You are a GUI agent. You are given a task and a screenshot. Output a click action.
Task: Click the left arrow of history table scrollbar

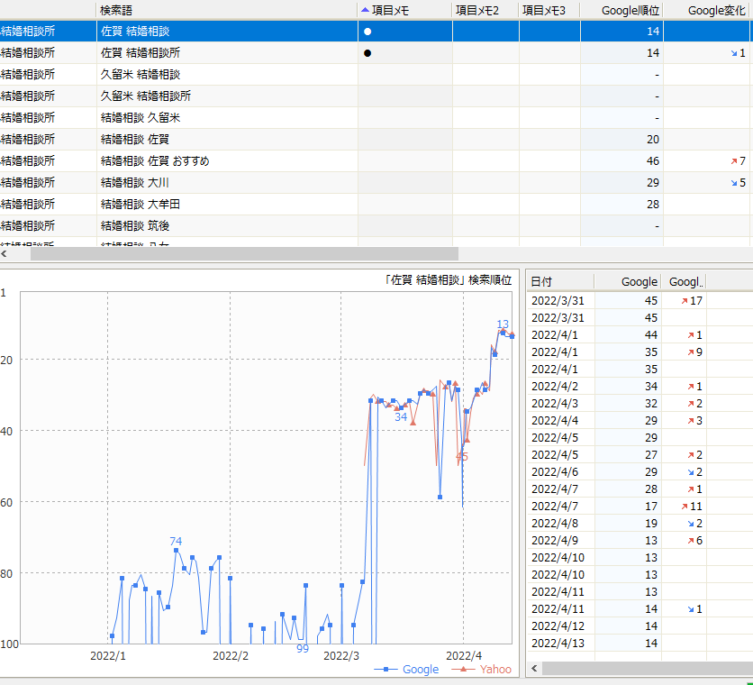[x=534, y=668]
